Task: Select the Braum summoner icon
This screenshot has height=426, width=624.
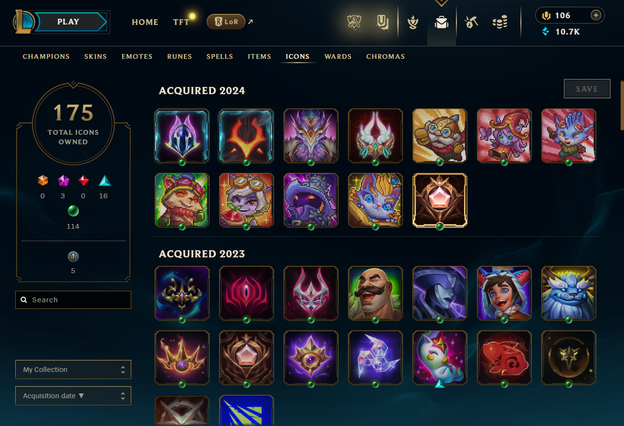Action: [x=375, y=293]
